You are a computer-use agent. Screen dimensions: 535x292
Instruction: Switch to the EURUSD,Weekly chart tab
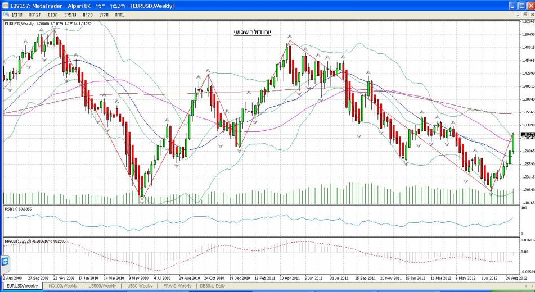point(21,286)
